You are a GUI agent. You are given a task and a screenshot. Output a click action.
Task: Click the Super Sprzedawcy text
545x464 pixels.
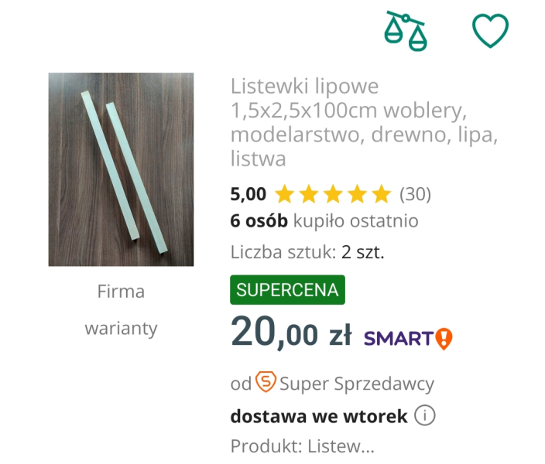pos(357,384)
